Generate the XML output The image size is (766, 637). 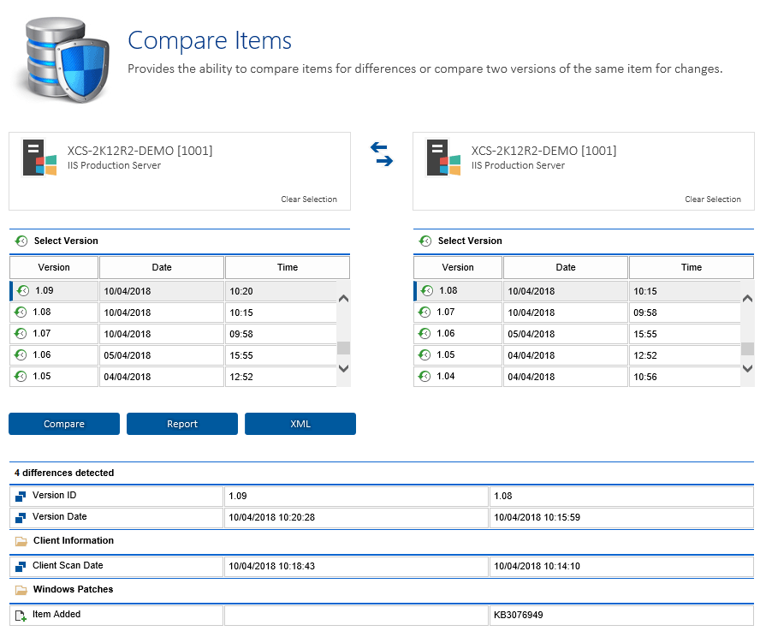tap(300, 423)
